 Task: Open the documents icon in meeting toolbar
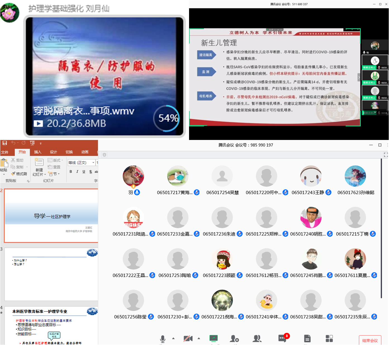pyautogui.click(x=307, y=339)
